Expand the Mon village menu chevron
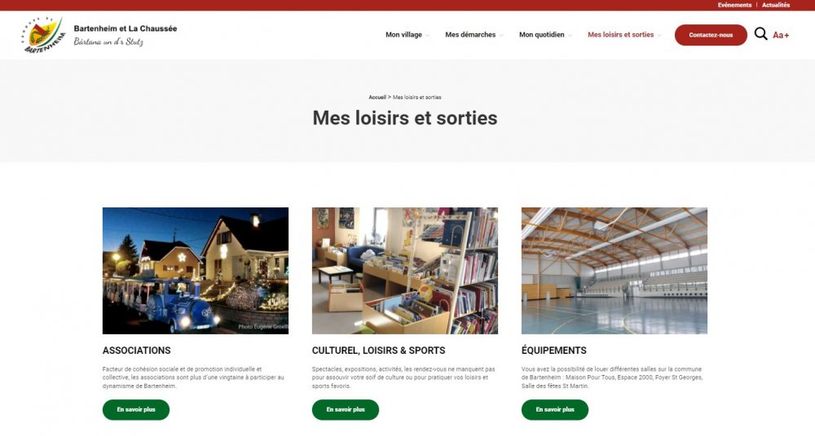Viewport: 815px width, 436px height. [428, 35]
